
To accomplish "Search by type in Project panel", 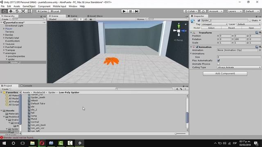I will (x=177, y=89).
